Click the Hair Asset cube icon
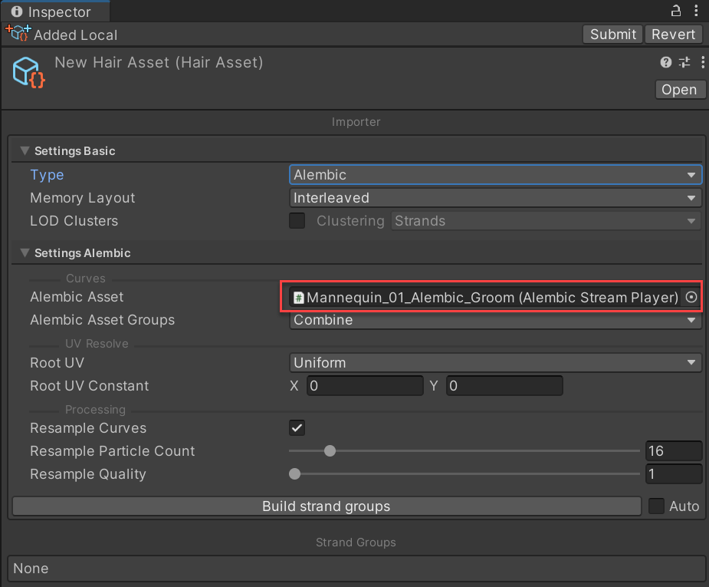 (x=28, y=72)
